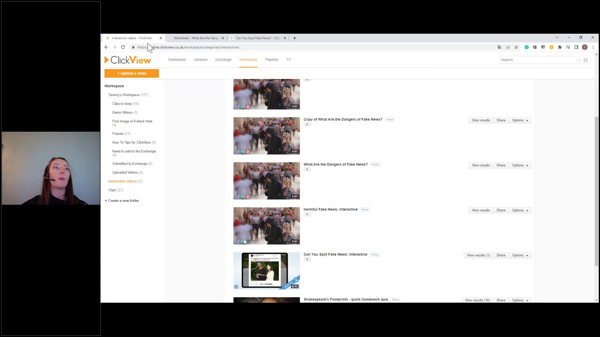
Task: Click the search magnifier icon
Action: [579, 60]
